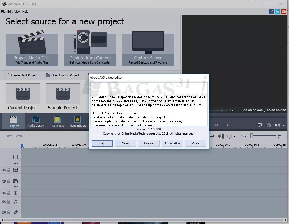
Task: Click next frame playback button
Action: (216, 125)
